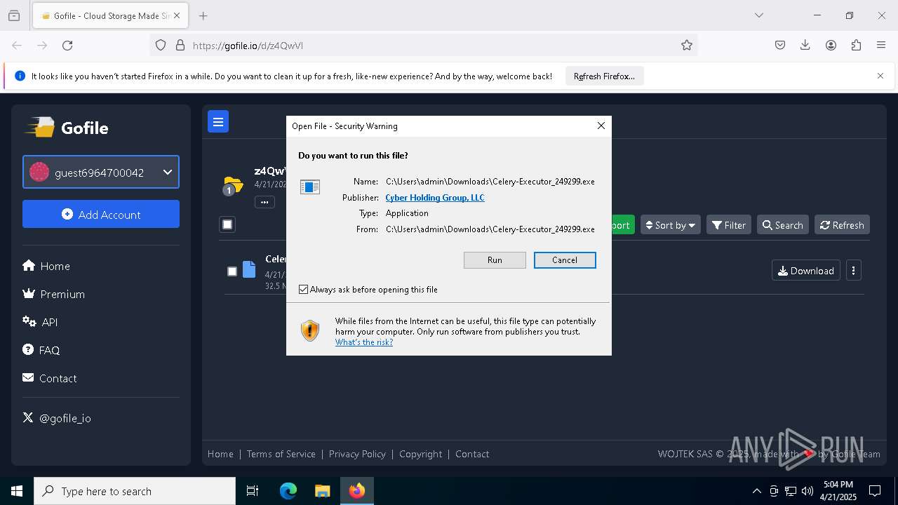Click the Refresh Firefox... button

point(604,76)
